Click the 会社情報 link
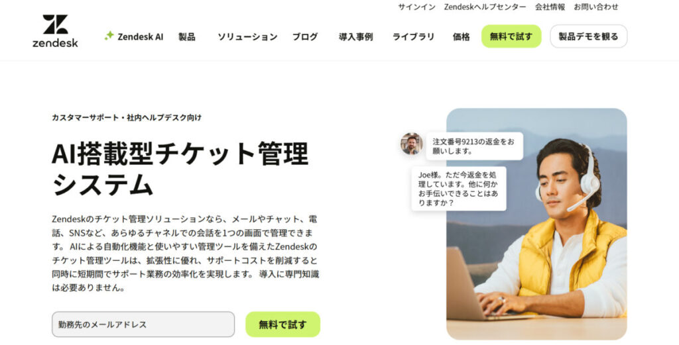This screenshot has width=679, height=345. [x=550, y=7]
